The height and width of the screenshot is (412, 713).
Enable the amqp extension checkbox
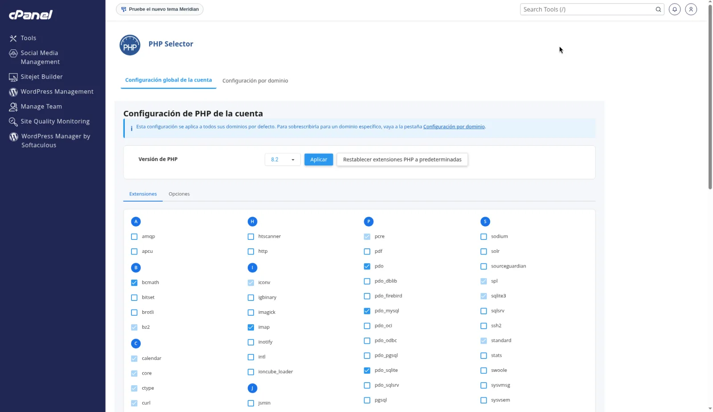click(134, 237)
